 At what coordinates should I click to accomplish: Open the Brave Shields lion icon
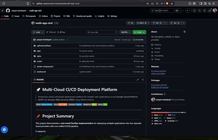(167, 4)
